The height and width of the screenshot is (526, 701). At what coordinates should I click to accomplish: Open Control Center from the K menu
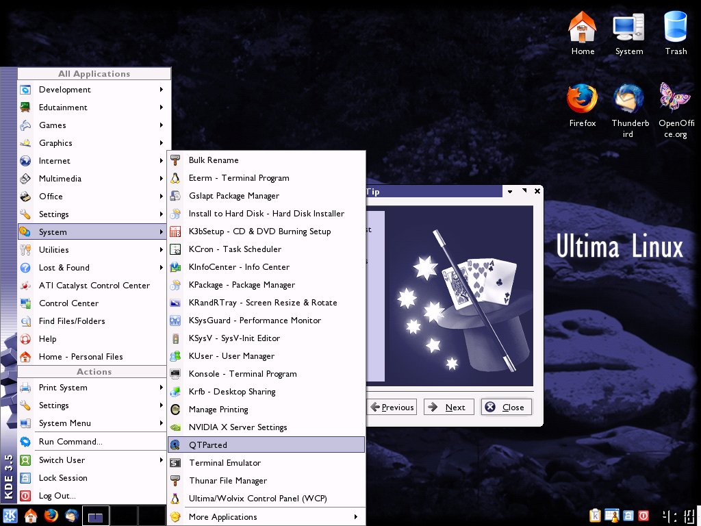(92, 303)
